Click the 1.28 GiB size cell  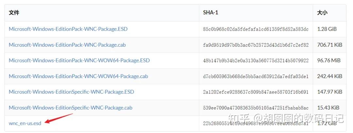[327, 29]
